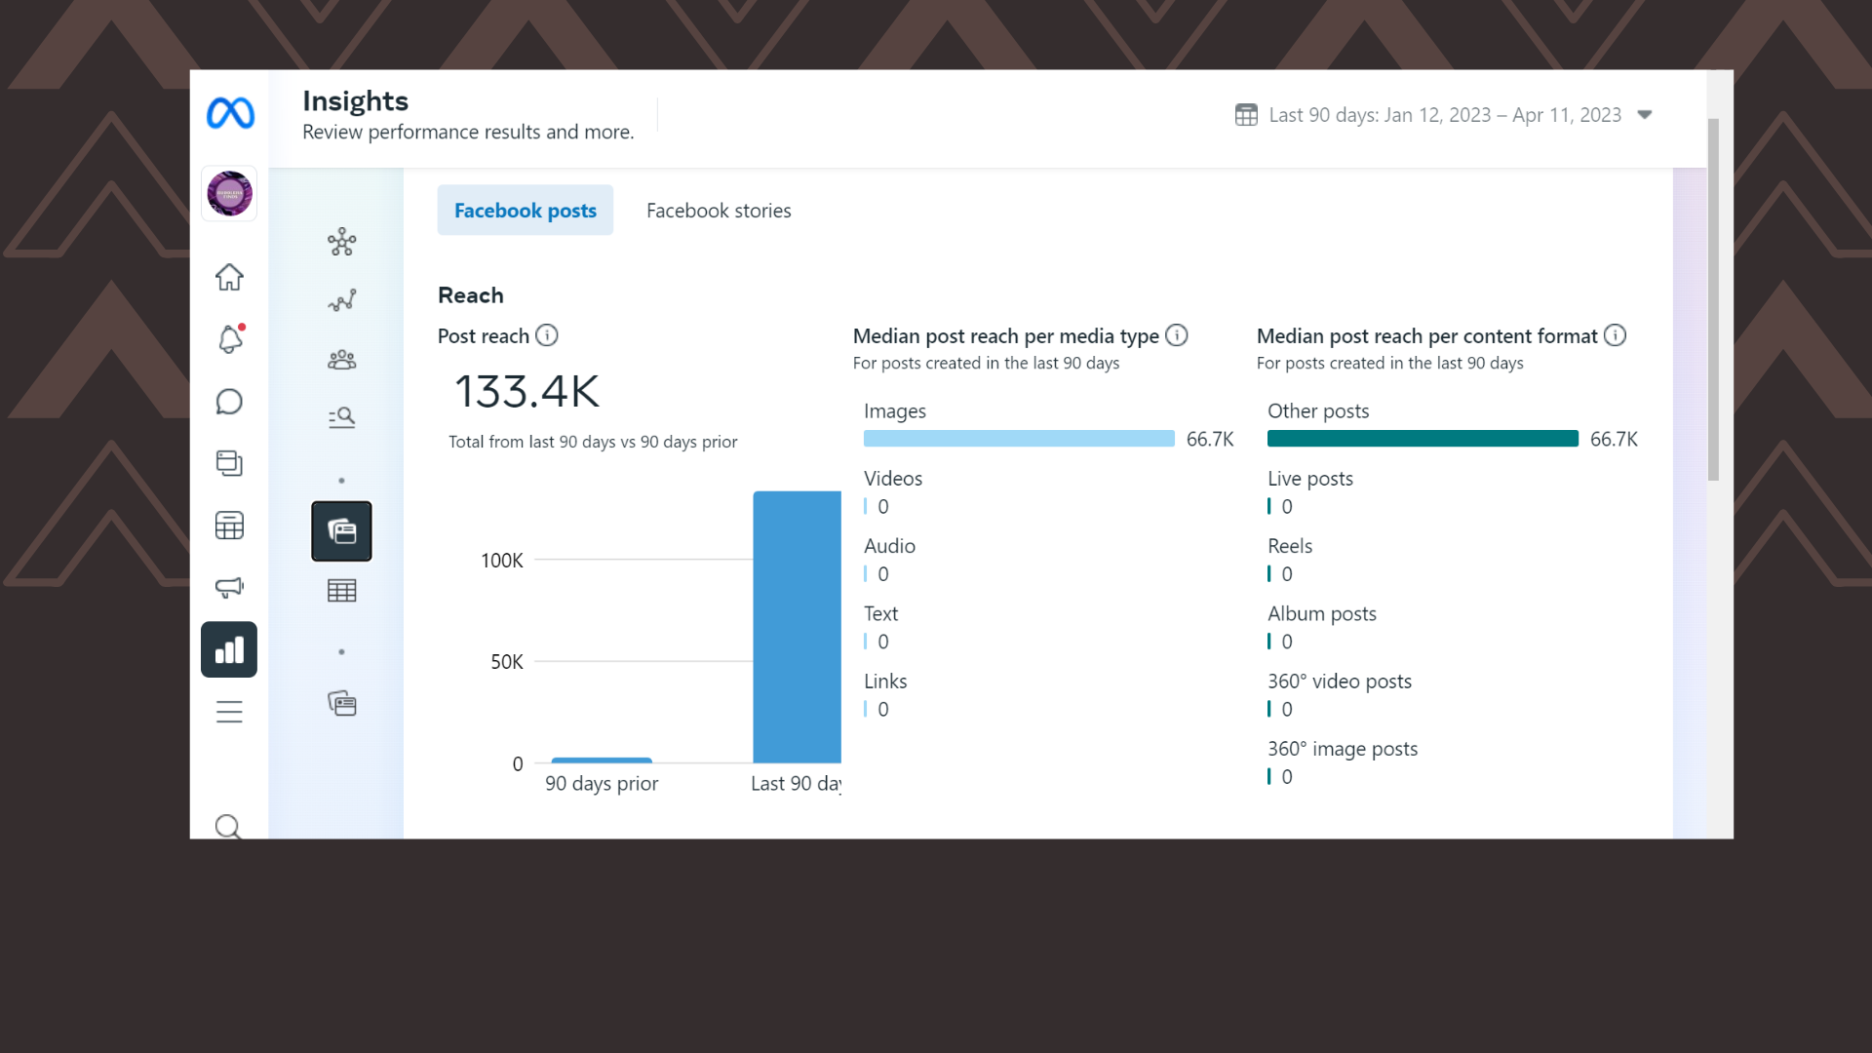
Task: Click the Post reach info icon
Action: (547, 335)
